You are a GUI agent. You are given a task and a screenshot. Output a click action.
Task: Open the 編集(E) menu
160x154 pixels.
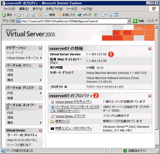tap(24, 9)
